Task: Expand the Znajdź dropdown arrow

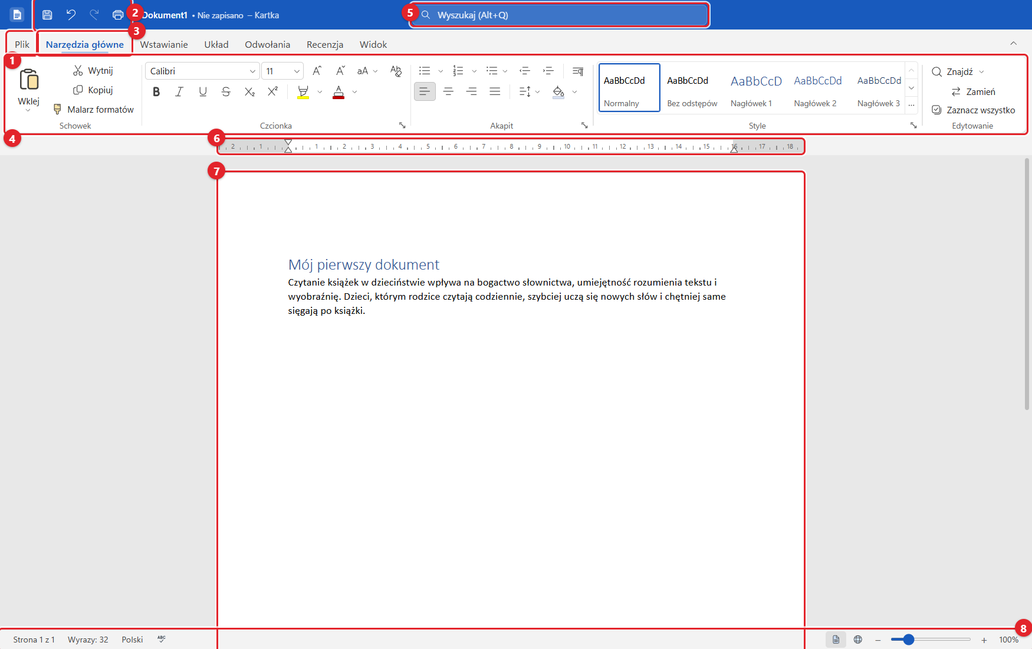Action: point(982,72)
